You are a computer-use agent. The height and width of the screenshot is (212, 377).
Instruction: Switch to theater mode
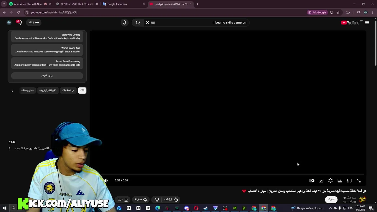340,180
